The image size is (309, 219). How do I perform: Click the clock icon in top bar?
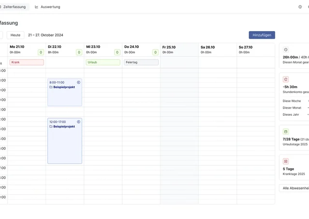(x=300, y=7)
